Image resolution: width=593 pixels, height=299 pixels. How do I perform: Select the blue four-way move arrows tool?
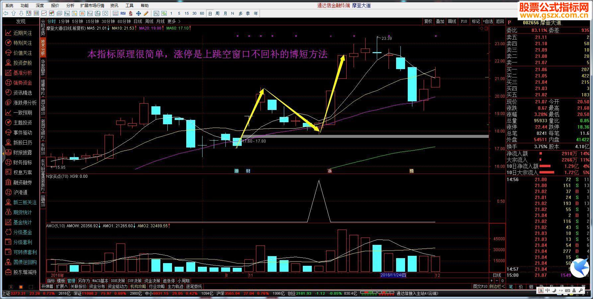click(x=138, y=13)
